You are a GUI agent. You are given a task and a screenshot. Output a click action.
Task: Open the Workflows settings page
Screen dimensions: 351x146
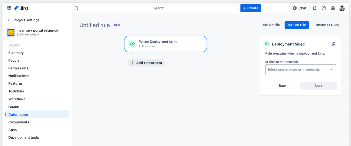click(x=17, y=99)
